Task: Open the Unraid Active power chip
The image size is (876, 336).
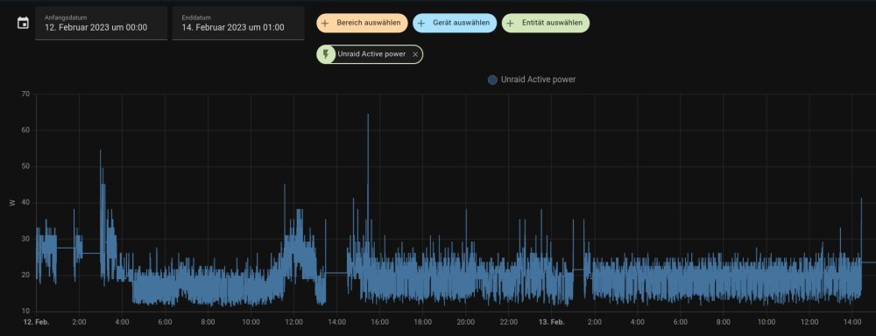Action: click(371, 54)
